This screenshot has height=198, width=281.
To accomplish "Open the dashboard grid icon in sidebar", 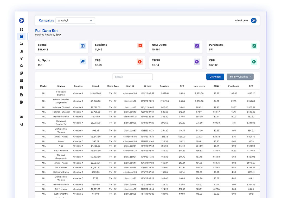I will pyautogui.click(x=21, y=29).
